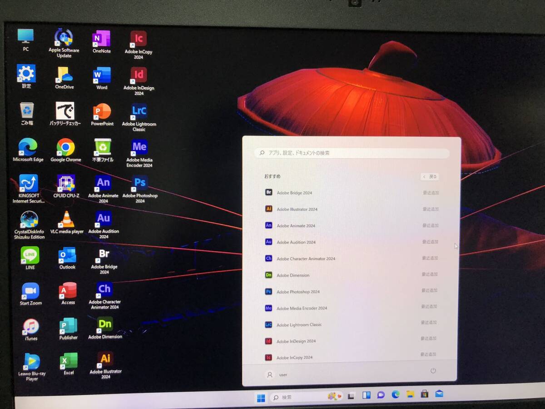Open Adobe Bridge 2024 desktop shortcut
The height and width of the screenshot is (409, 545).
point(104,261)
